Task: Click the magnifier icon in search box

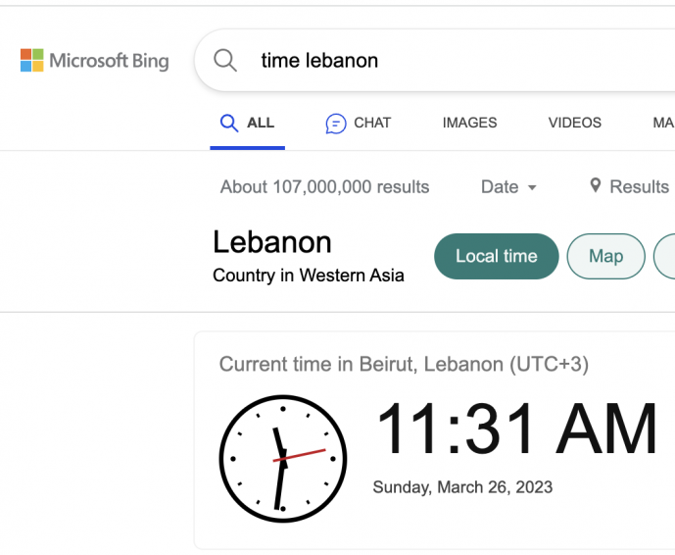Action: (225, 61)
